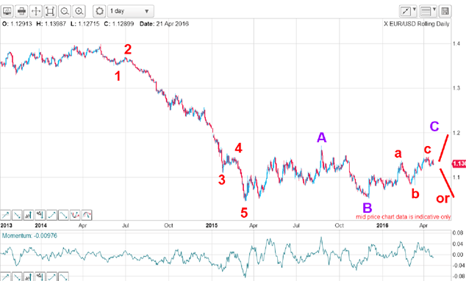This screenshot has width=466, height=281.
Task: Select the pan crosshair move tool
Action: (x=36, y=11)
